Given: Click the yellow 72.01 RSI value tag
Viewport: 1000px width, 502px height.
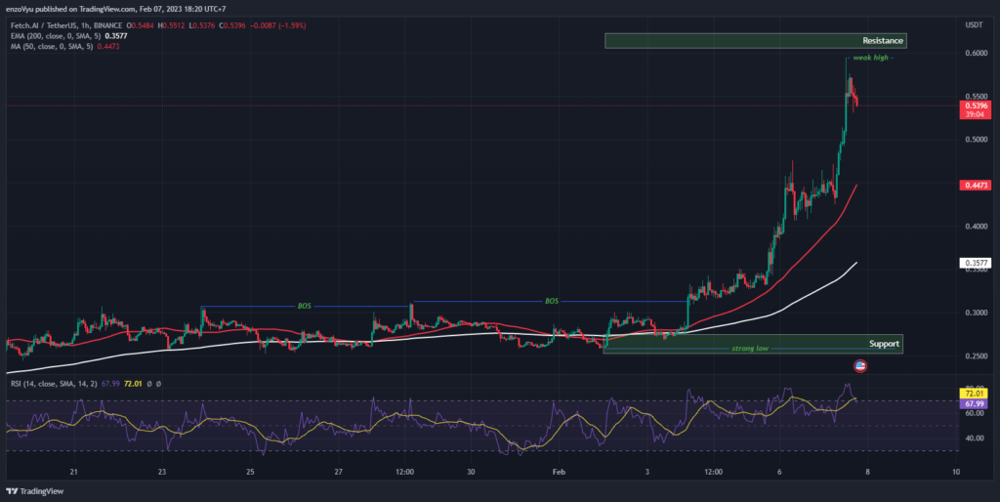Looking at the screenshot, I should (x=975, y=395).
